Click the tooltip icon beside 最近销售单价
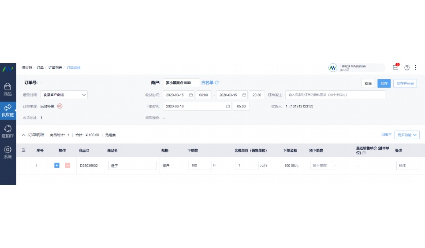Image resolution: width=425 pixels, height=248 pixels. tap(364, 153)
